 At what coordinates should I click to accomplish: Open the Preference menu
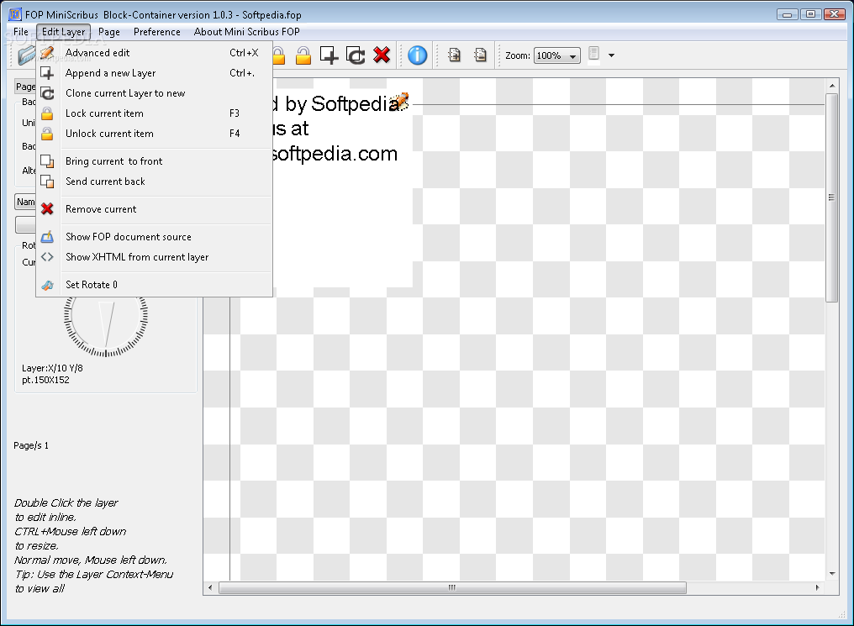(x=157, y=32)
